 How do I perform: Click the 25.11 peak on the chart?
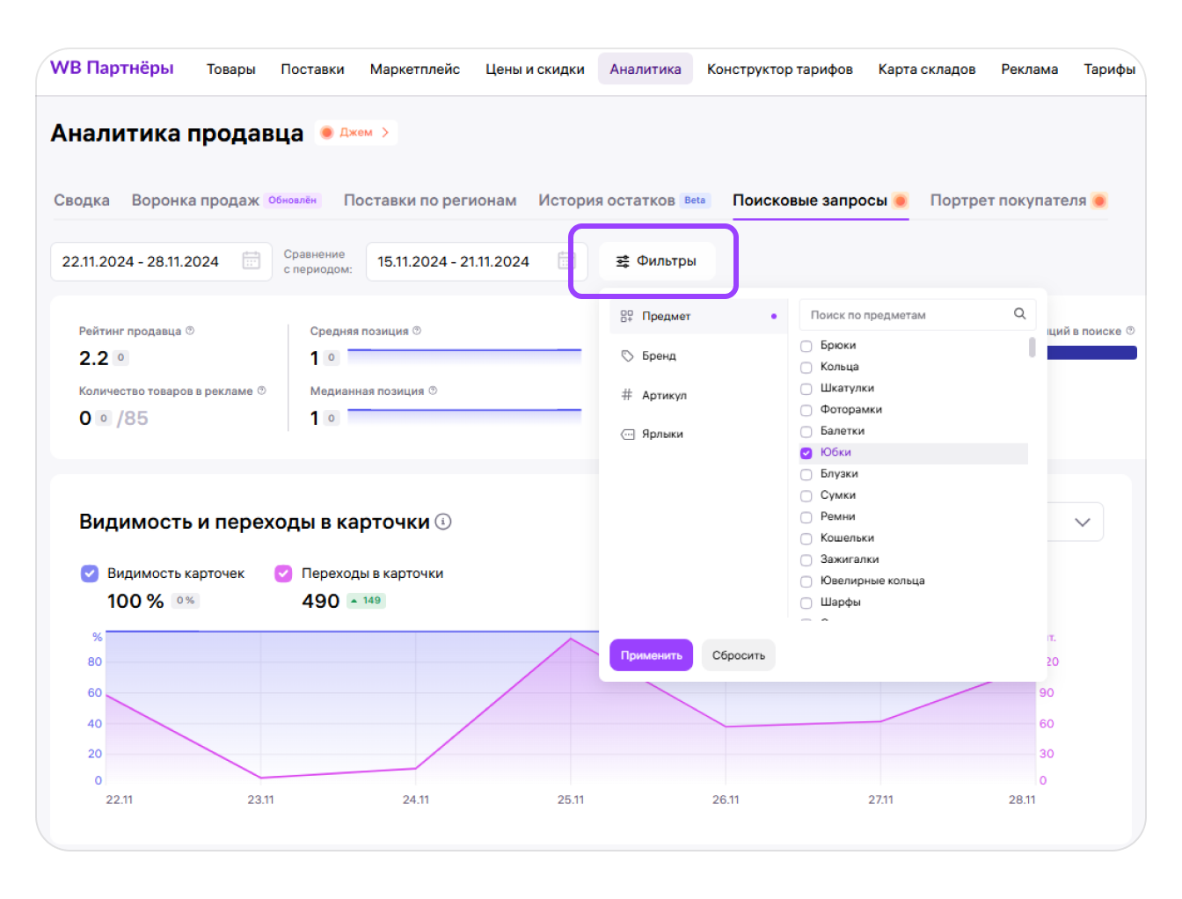[571, 638]
